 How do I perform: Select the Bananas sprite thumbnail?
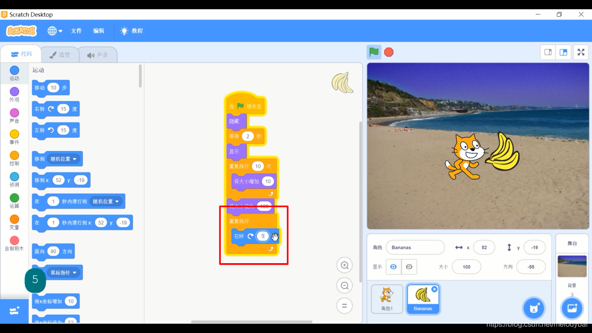pyautogui.click(x=423, y=299)
